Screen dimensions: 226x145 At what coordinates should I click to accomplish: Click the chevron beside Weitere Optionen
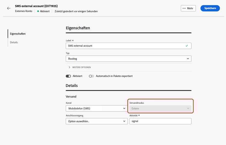[x=69, y=67]
